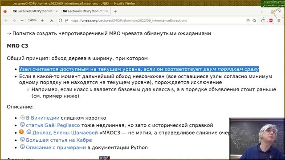This screenshot has width=285, height=160.
Task: Zoom in with the plus button
Action: pos(42,20)
